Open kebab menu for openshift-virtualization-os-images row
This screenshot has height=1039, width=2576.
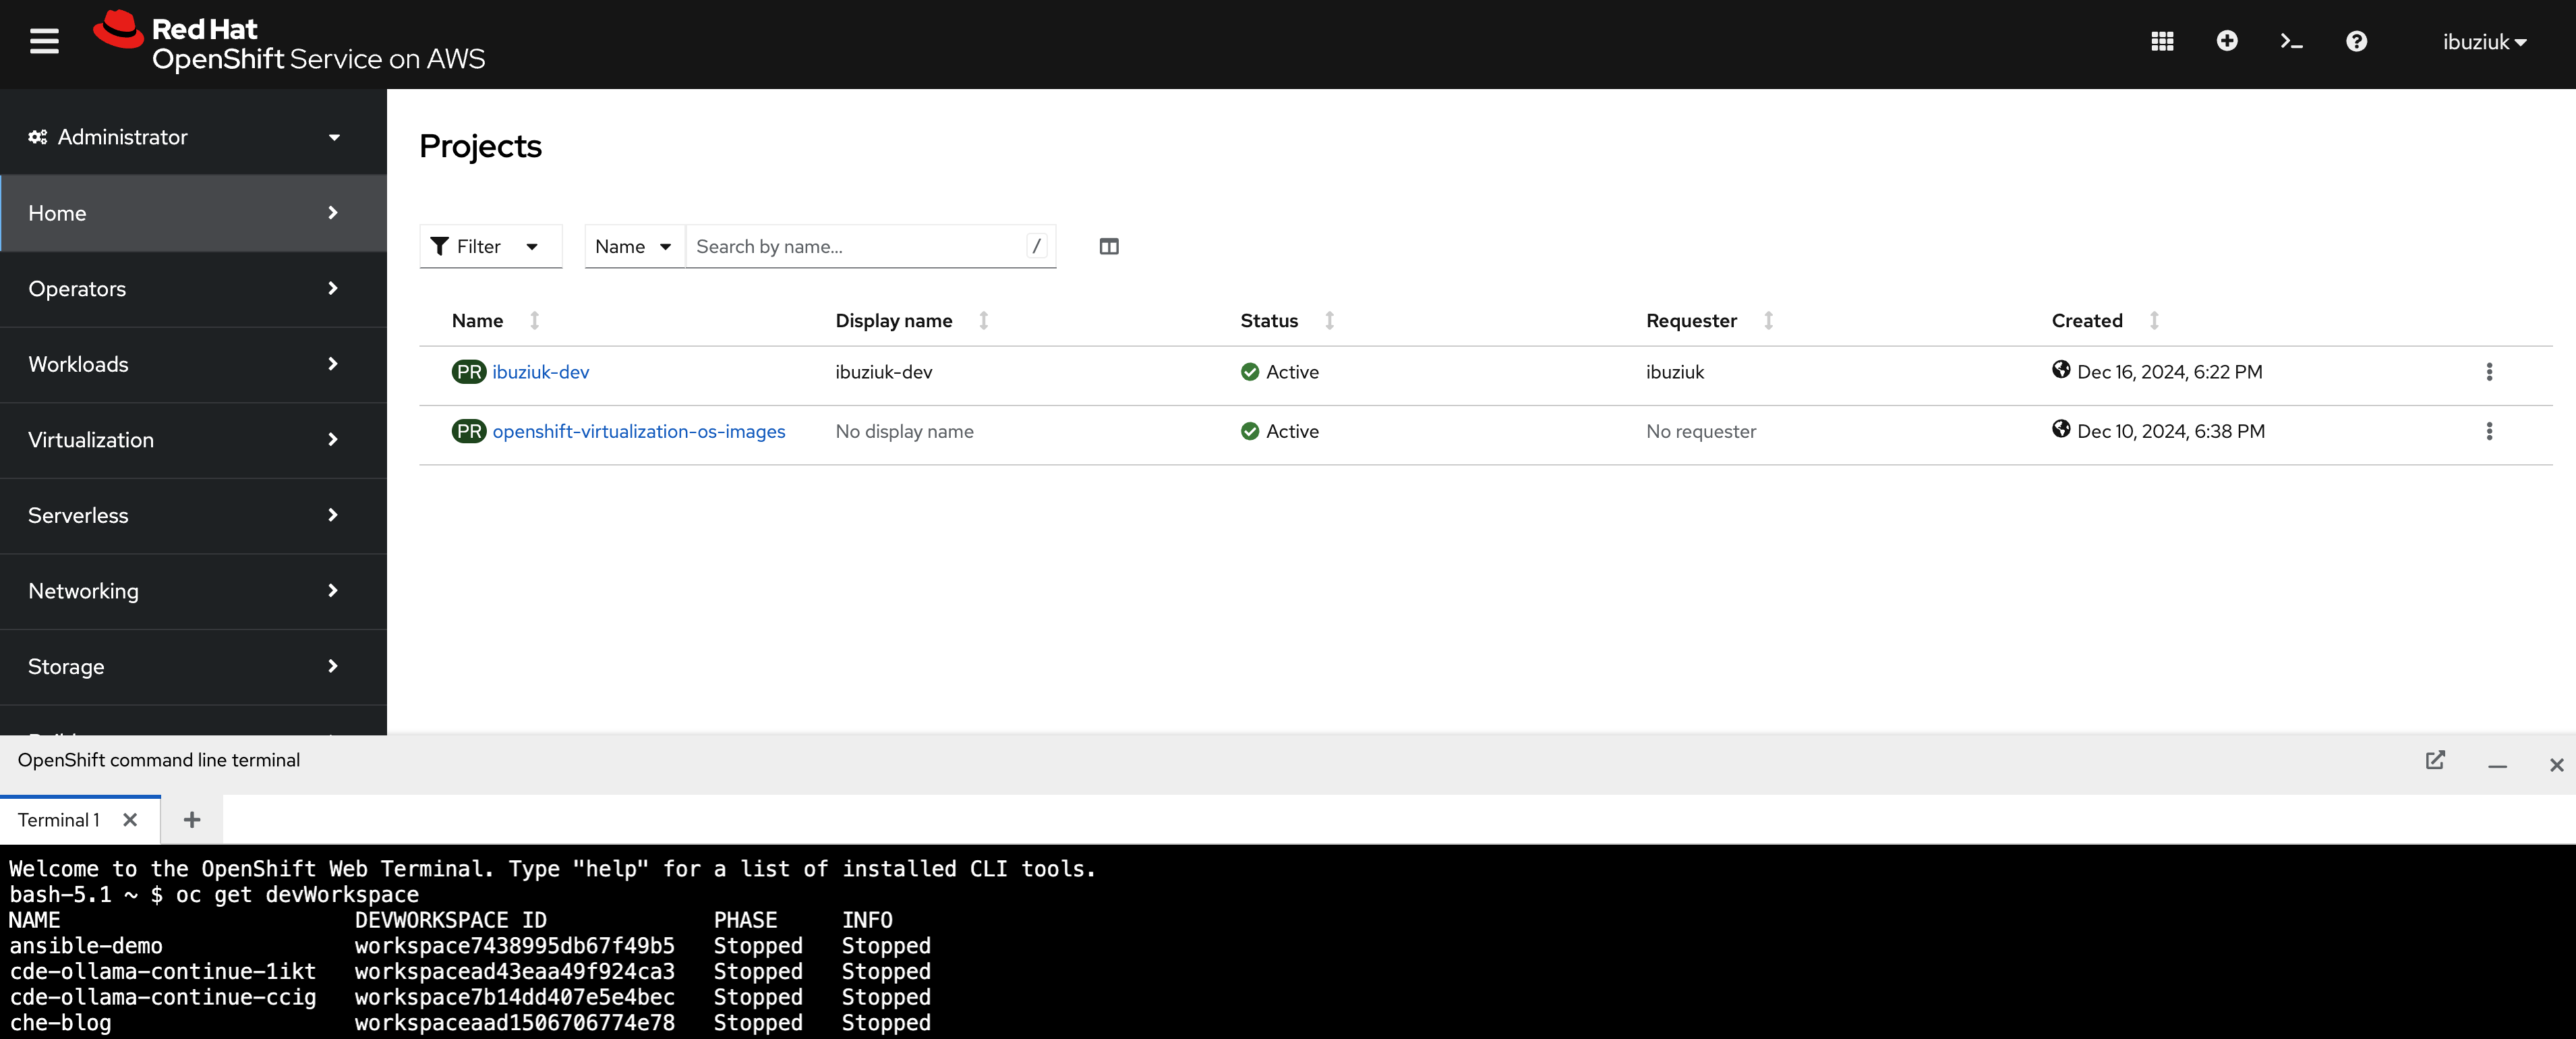click(x=2489, y=431)
